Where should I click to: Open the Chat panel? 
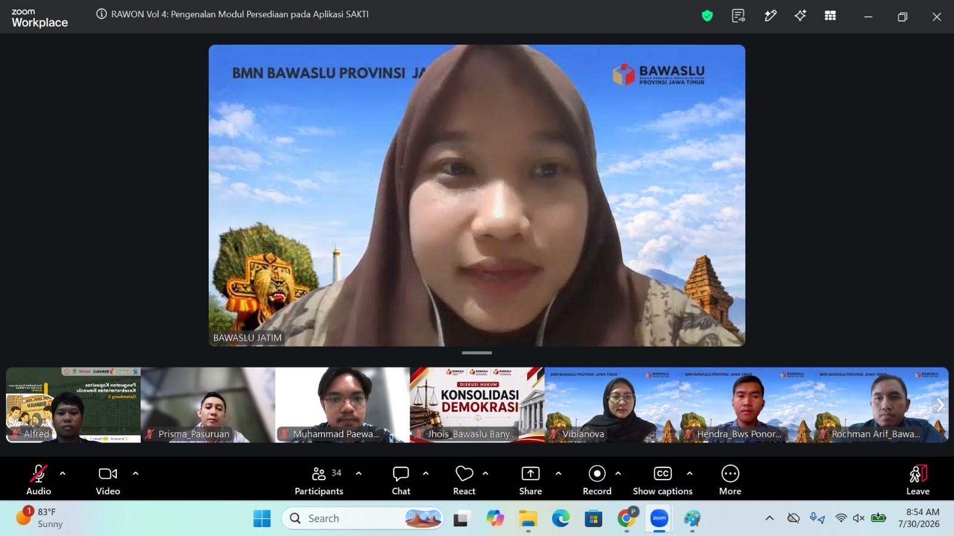[401, 479]
